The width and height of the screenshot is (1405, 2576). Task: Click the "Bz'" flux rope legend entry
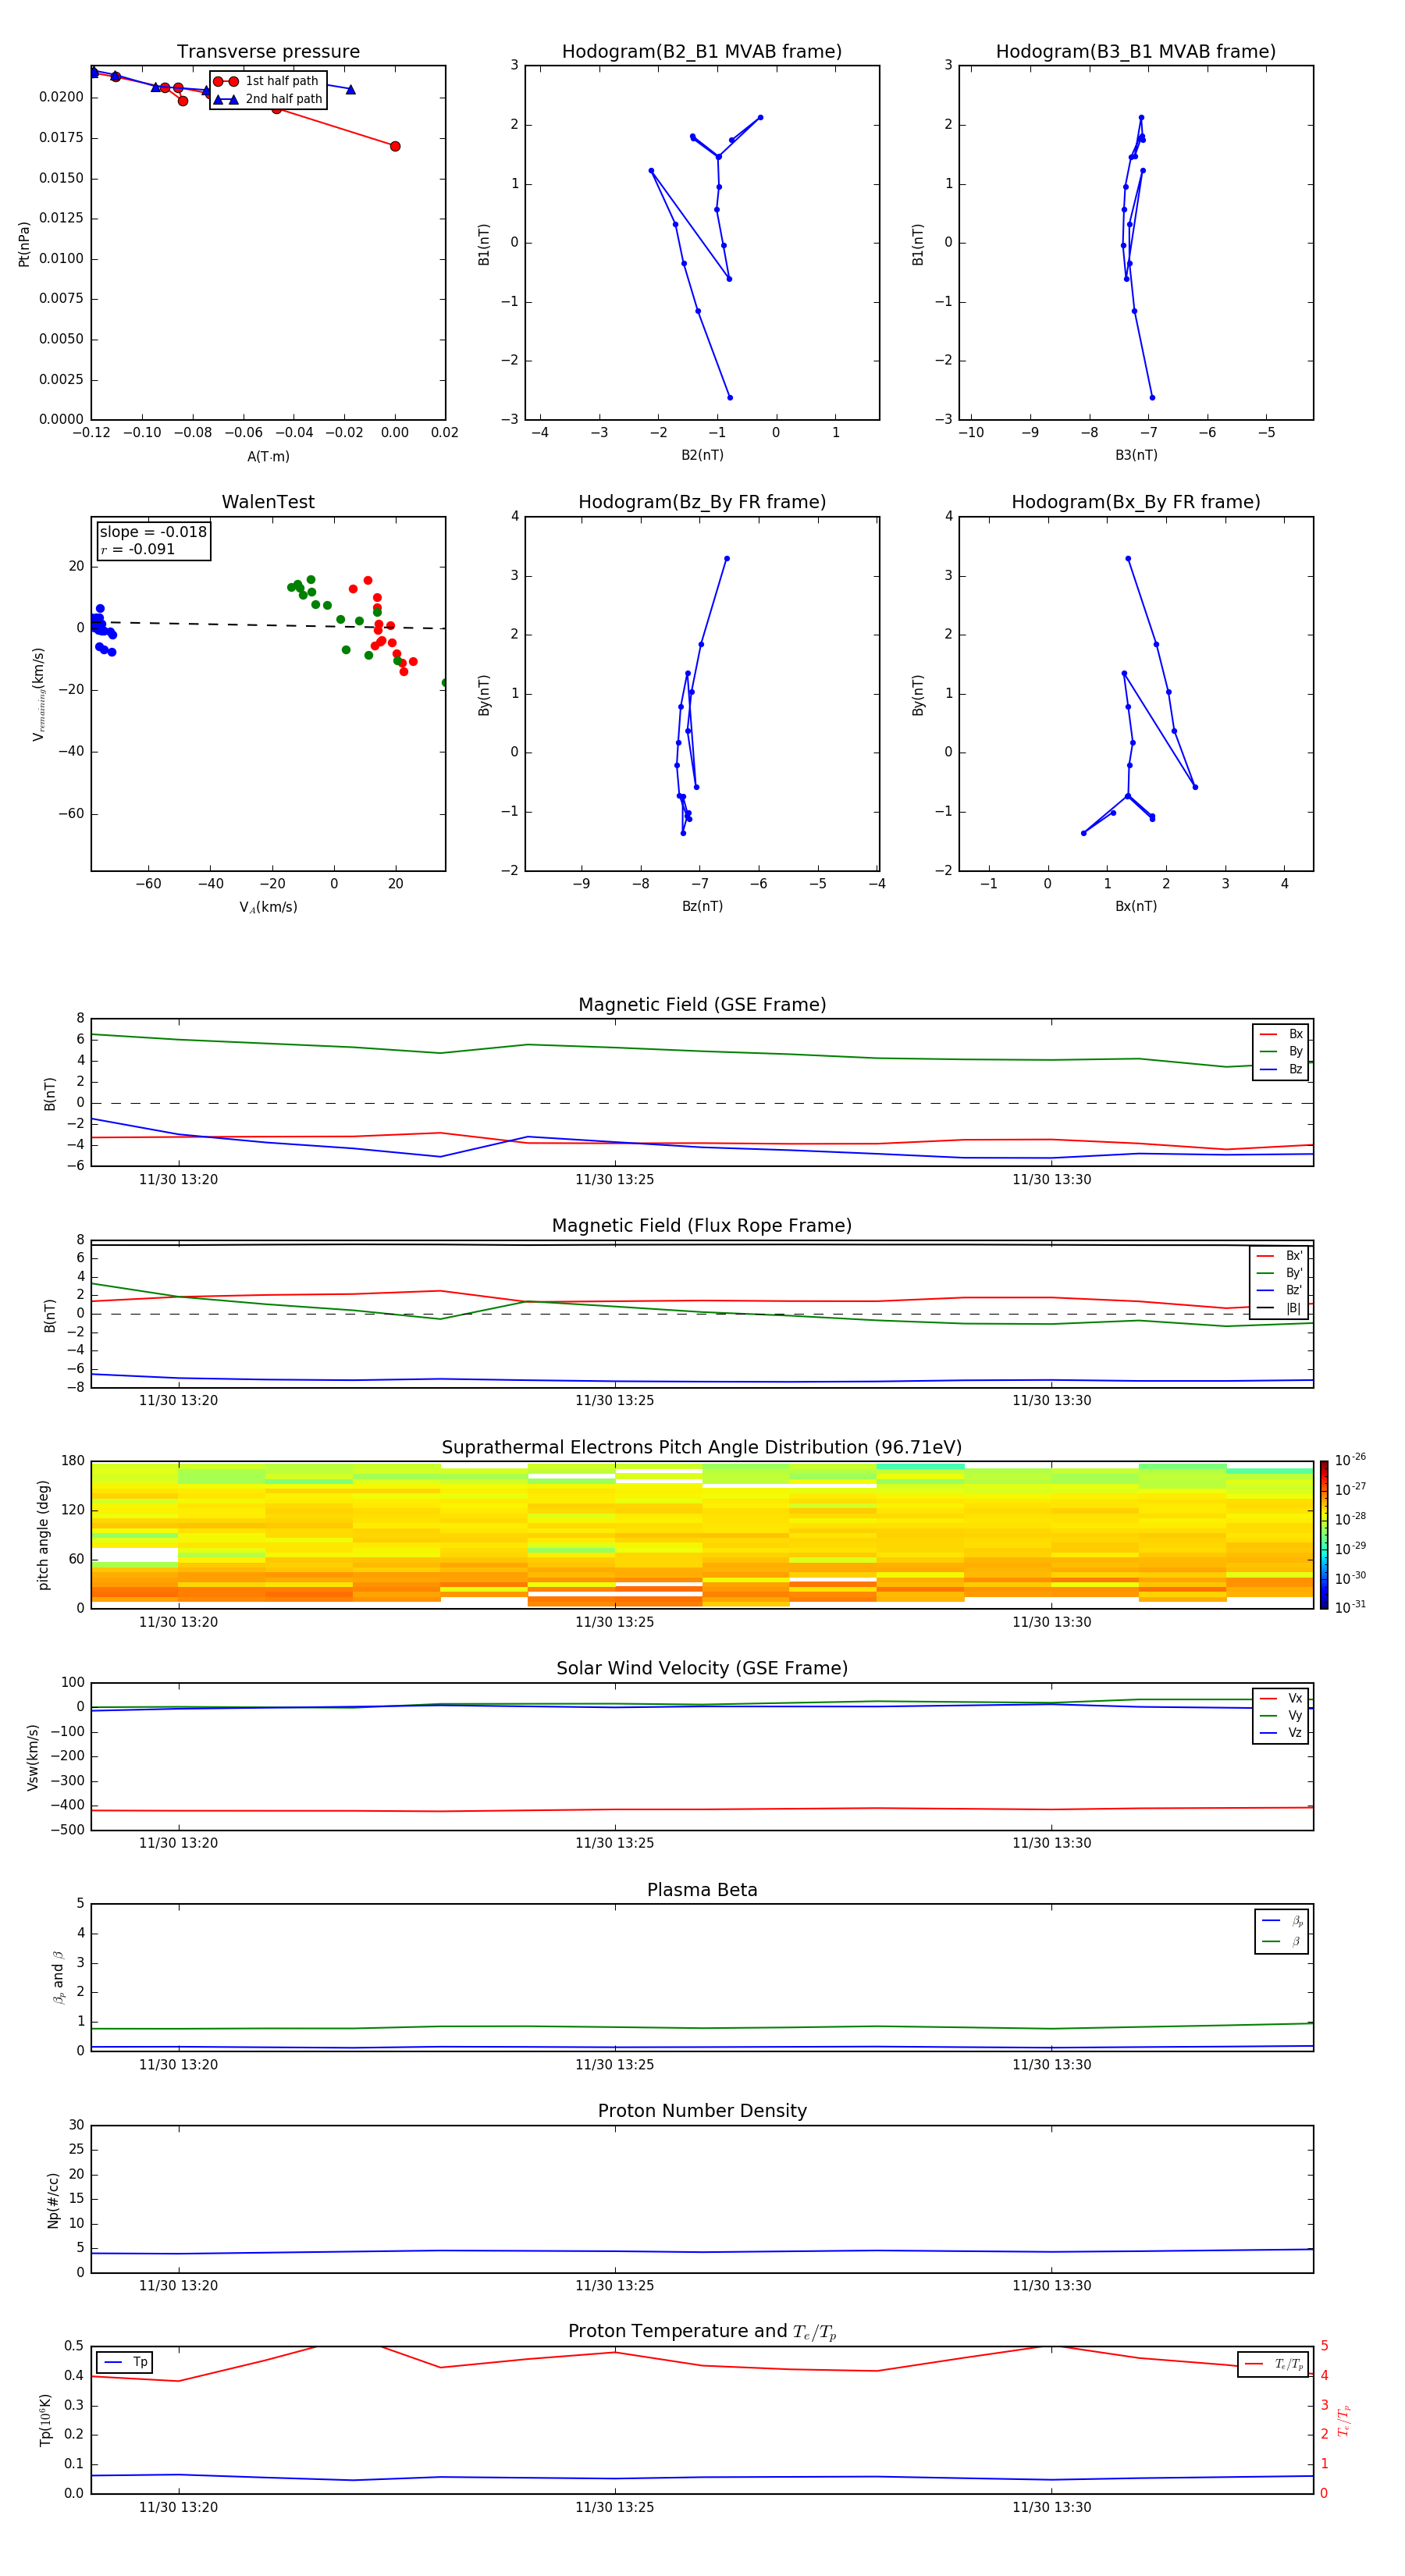[1280, 1290]
